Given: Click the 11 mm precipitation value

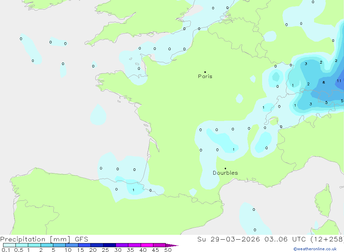Looking at the screenshot, I should coord(339,81).
